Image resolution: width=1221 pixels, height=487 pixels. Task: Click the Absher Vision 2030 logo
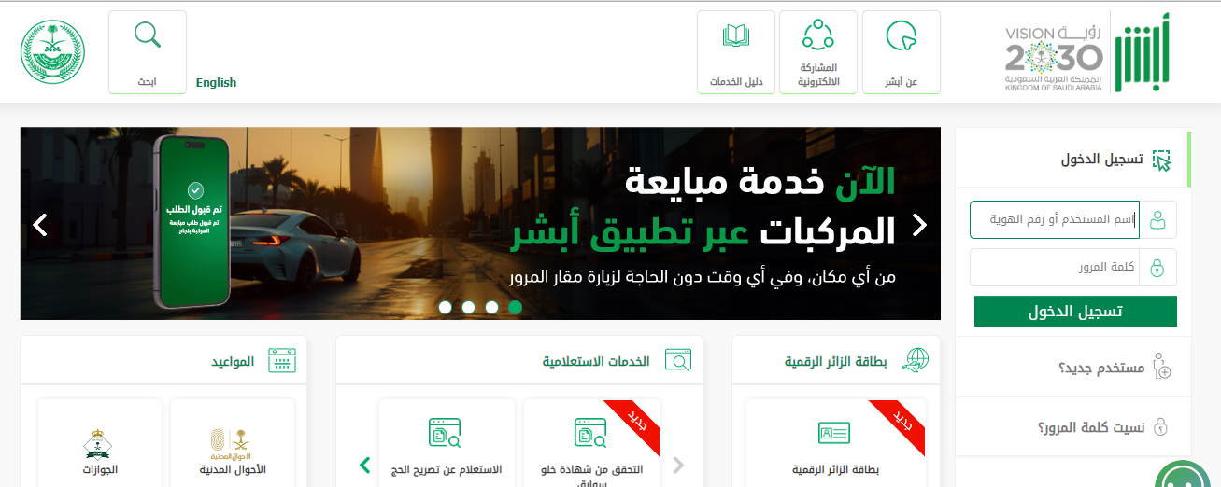point(1086,52)
